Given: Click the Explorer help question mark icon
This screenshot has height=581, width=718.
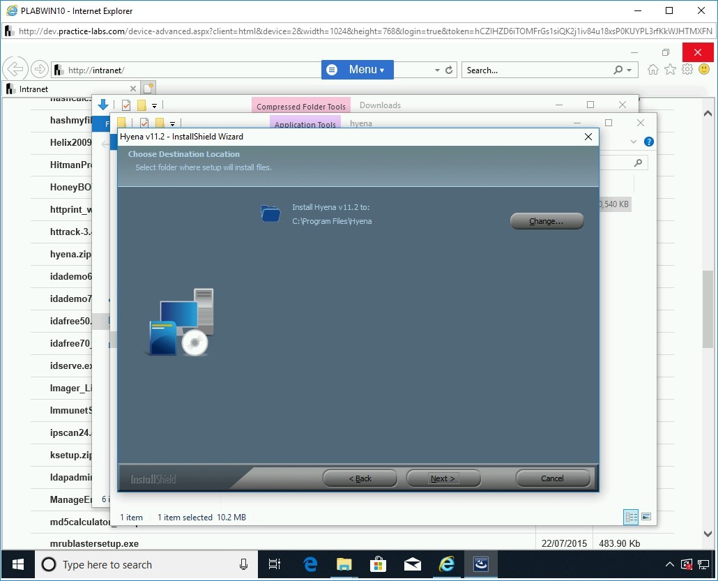Looking at the screenshot, I should click(x=649, y=142).
